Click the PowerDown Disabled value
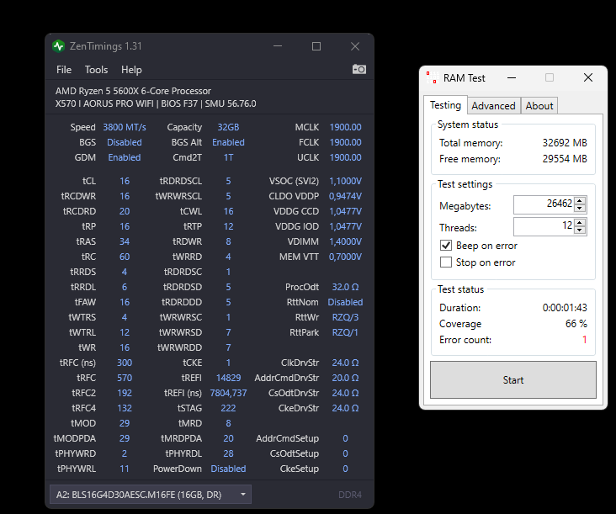The image size is (616, 514). click(x=228, y=469)
